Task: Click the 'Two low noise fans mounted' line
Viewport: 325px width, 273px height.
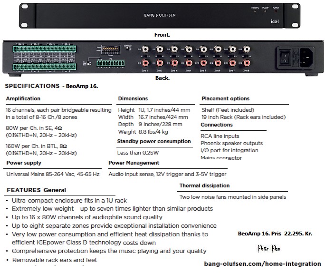Action: click(233, 197)
